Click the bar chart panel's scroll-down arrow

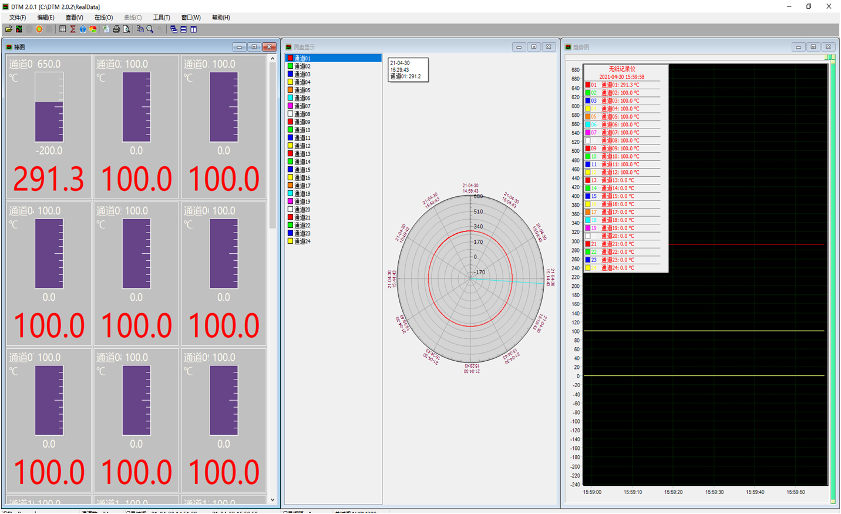coord(273,500)
